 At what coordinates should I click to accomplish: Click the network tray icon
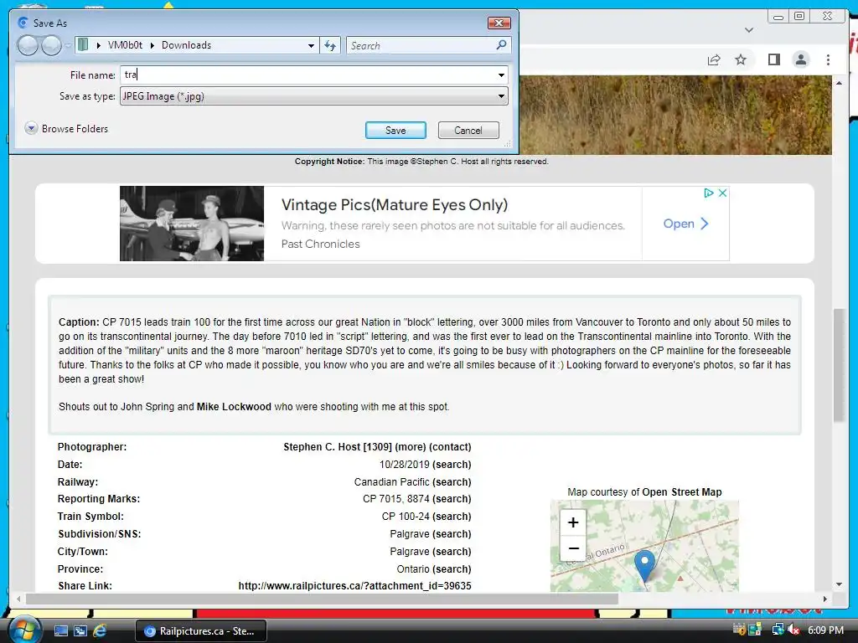pos(778,630)
